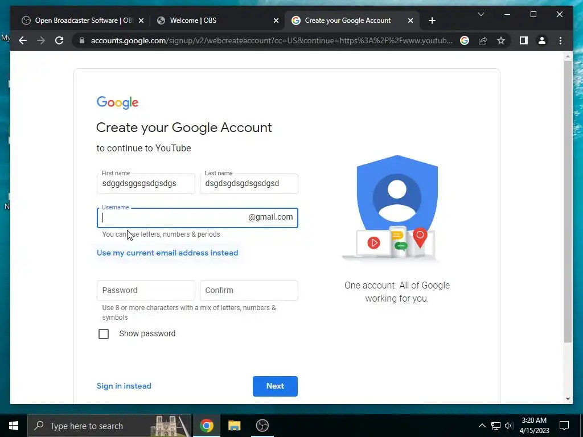Open the notification center icon
This screenshot has width=583, height=437.
(x=564, y=426)
